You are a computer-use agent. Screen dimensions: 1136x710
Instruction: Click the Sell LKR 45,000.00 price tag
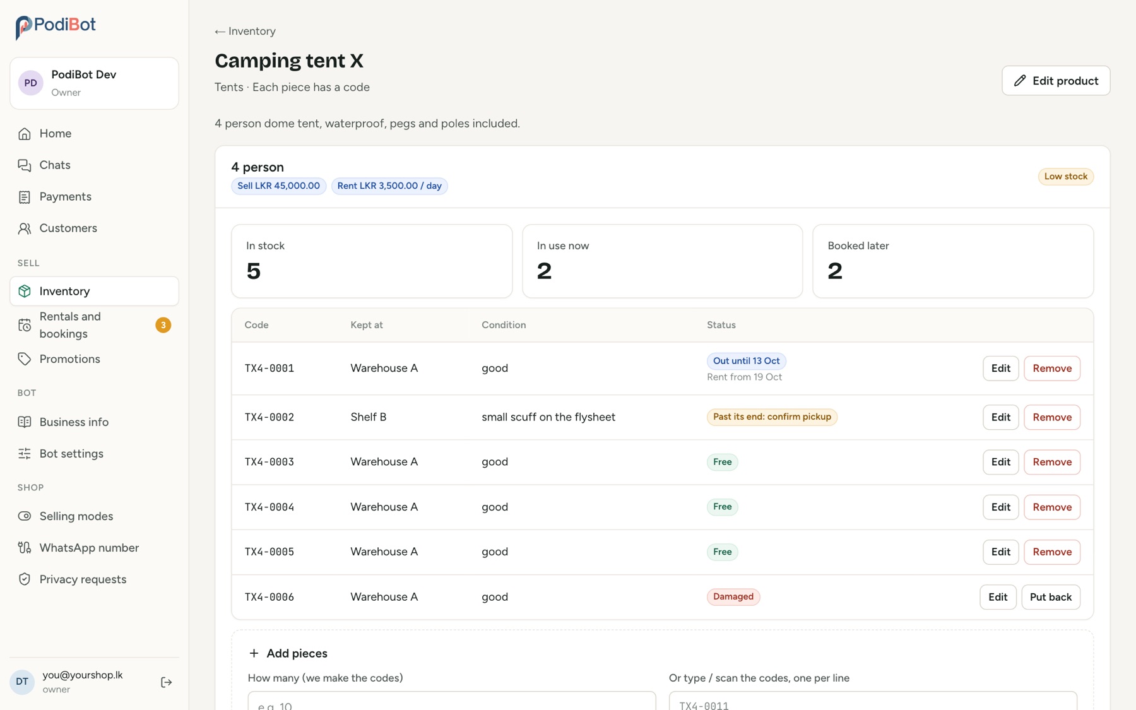coord(278,186)
